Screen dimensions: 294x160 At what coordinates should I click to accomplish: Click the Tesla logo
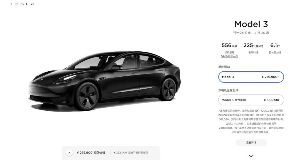(22, 4)
